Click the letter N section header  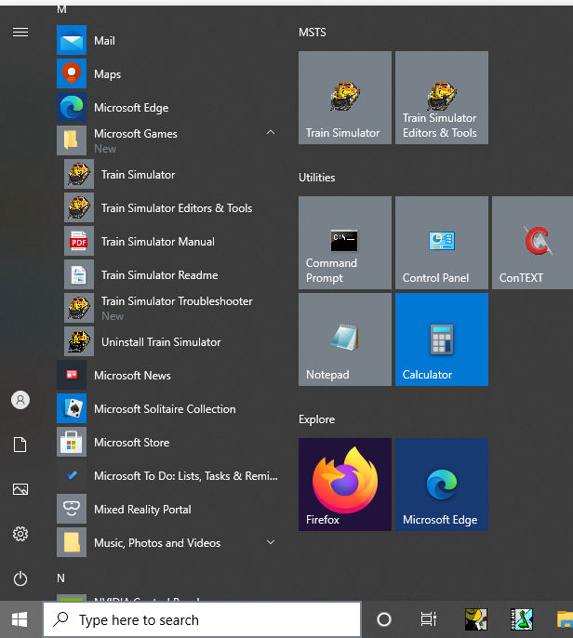[x=60, y=578]
